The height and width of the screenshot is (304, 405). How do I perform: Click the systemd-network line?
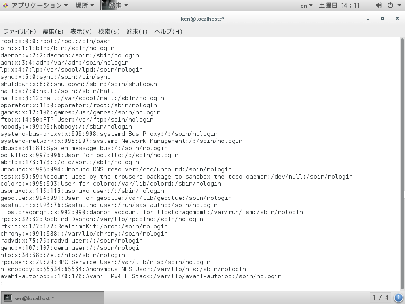[x=121, y=141]
